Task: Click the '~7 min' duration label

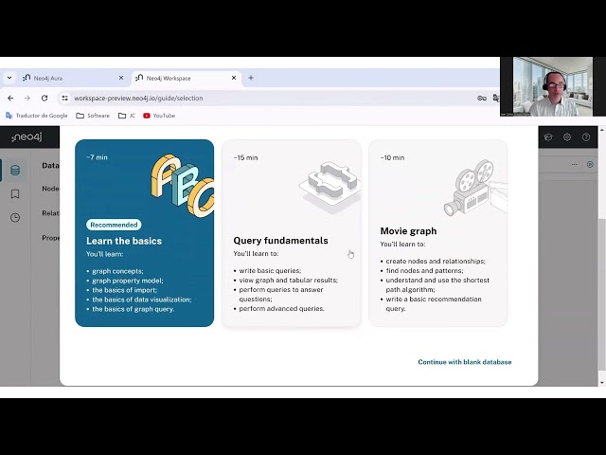Action: click(97, 157)
